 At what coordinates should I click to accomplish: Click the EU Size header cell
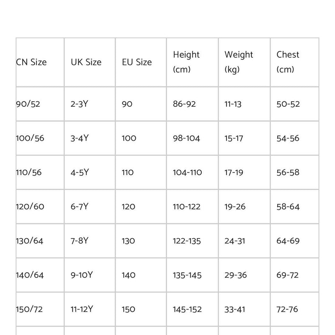point(137,62)
